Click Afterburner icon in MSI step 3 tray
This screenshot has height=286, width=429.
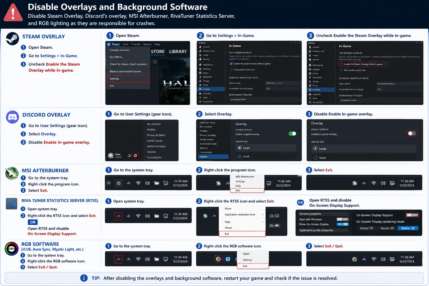(354, 183)
